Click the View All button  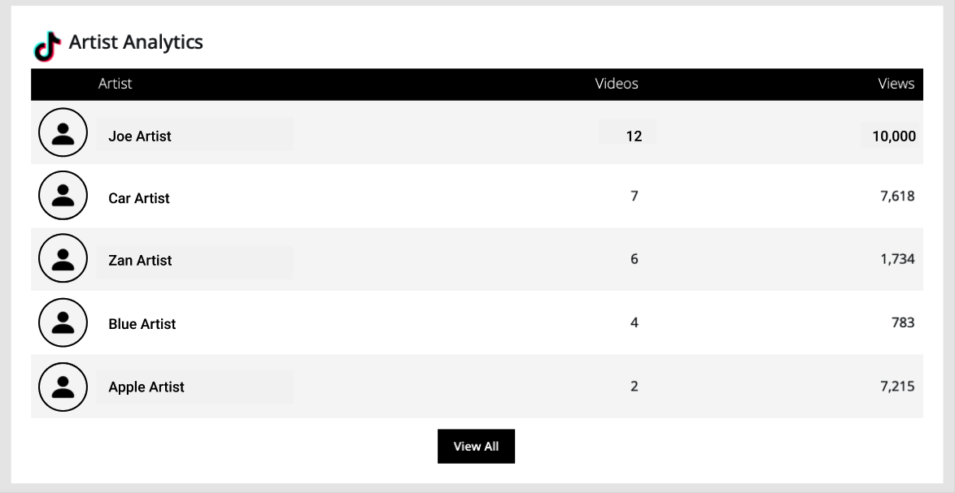[477, 446]
